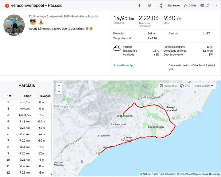This screenshot has height=177, width=221.
Task: Open the comments bubble icon
Action: pyautogui.click(x=202, y=6)
